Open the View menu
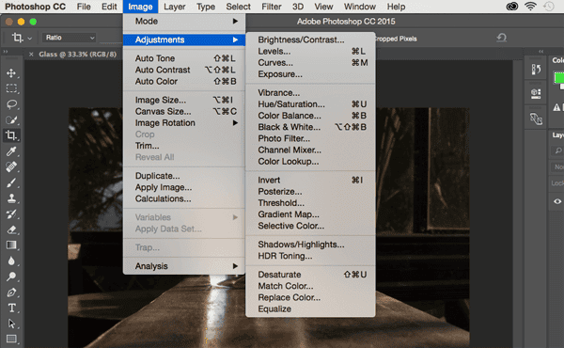 [323, 7]
